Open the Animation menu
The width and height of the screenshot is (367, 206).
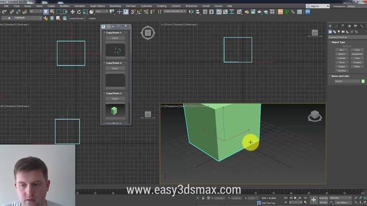click(x=80, y=6)
